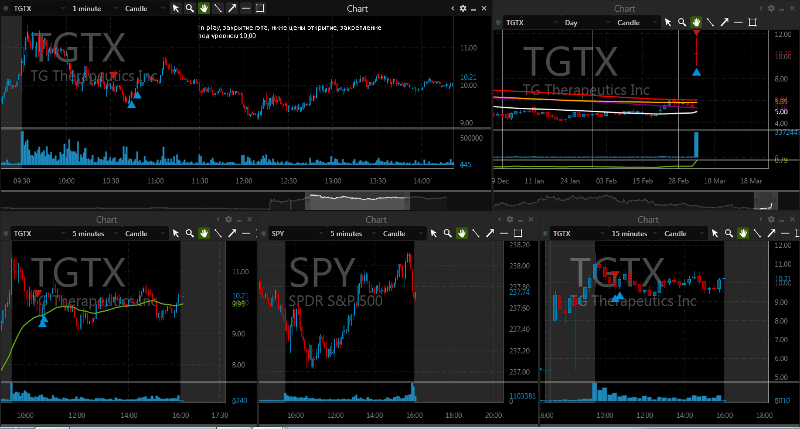
Task: Select the rectangle tool in the 1 minute chart
Action: (260, 8)
